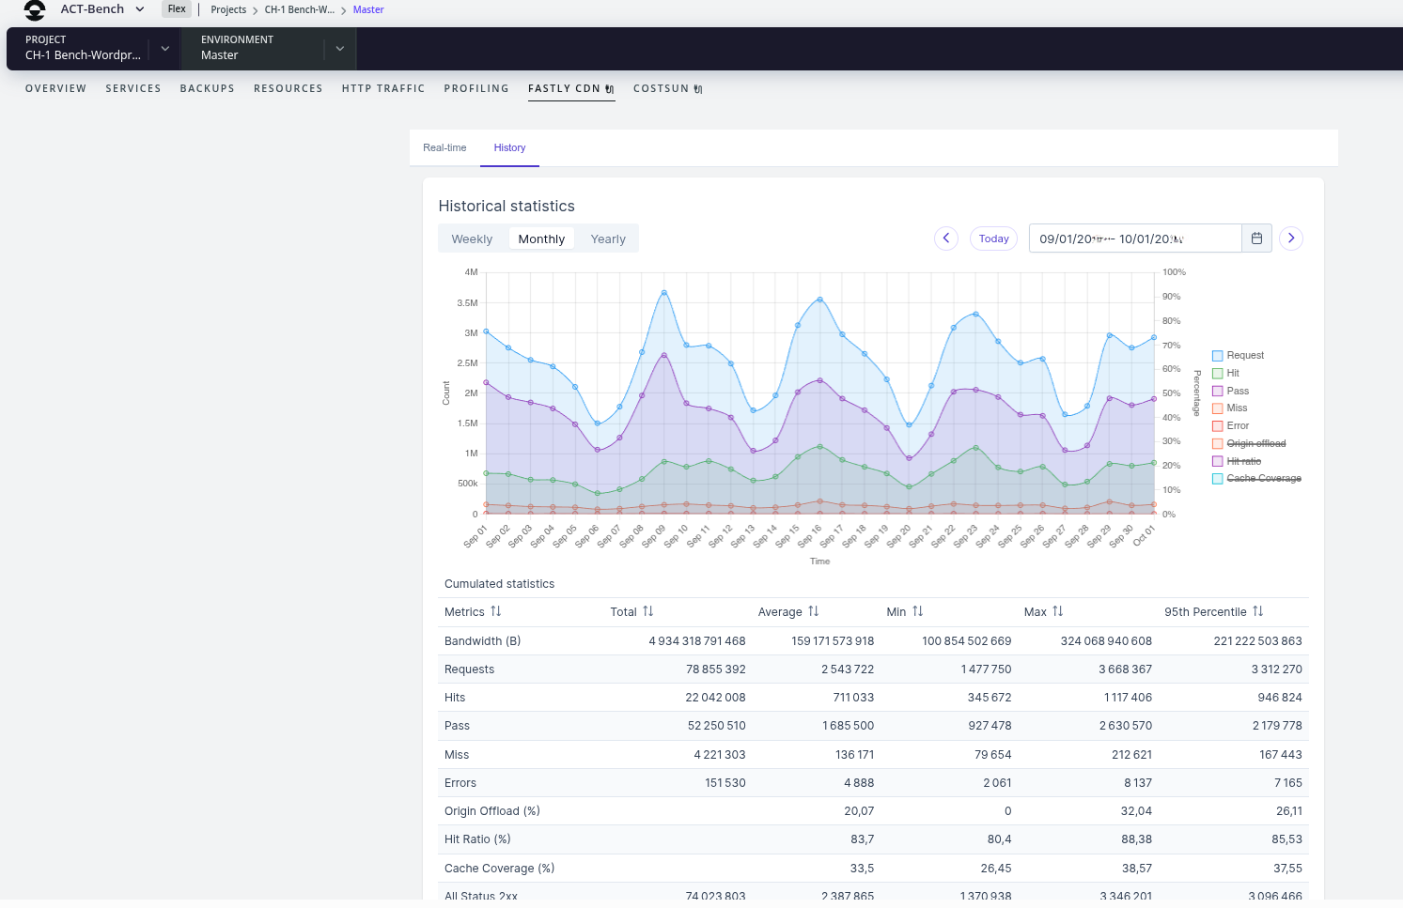Click the ACT-Bench logo
1403x908 pixels.
coord(35,9)
